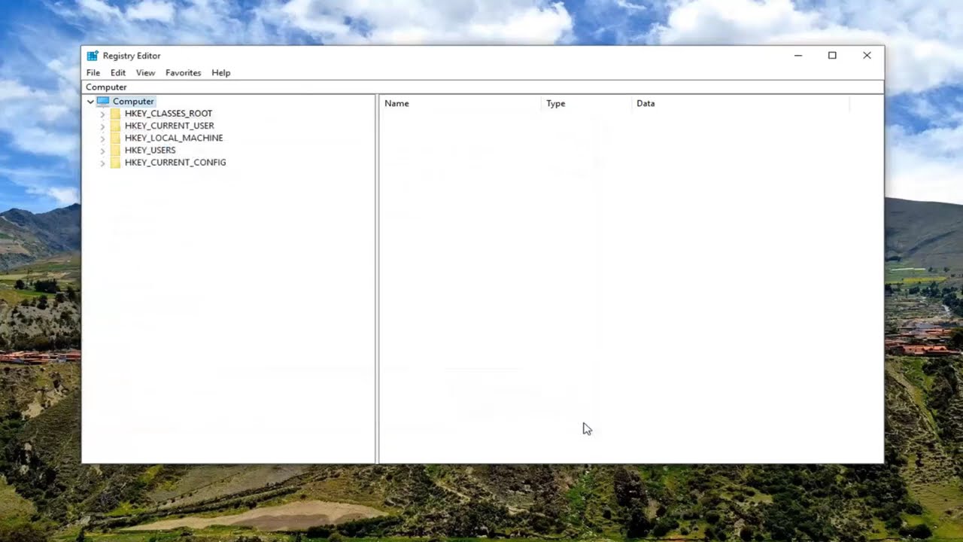Close the Registry Editor window
This screenshot has height=542, width=963.
[867, 56]
